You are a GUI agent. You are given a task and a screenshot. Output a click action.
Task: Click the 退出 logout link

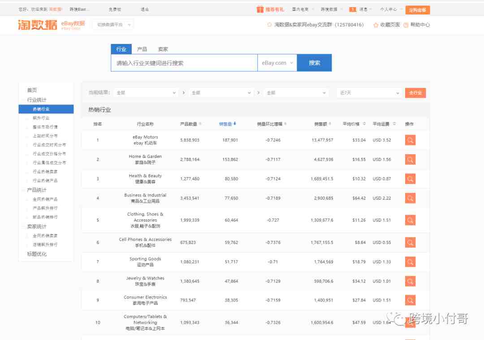(145, 9)
